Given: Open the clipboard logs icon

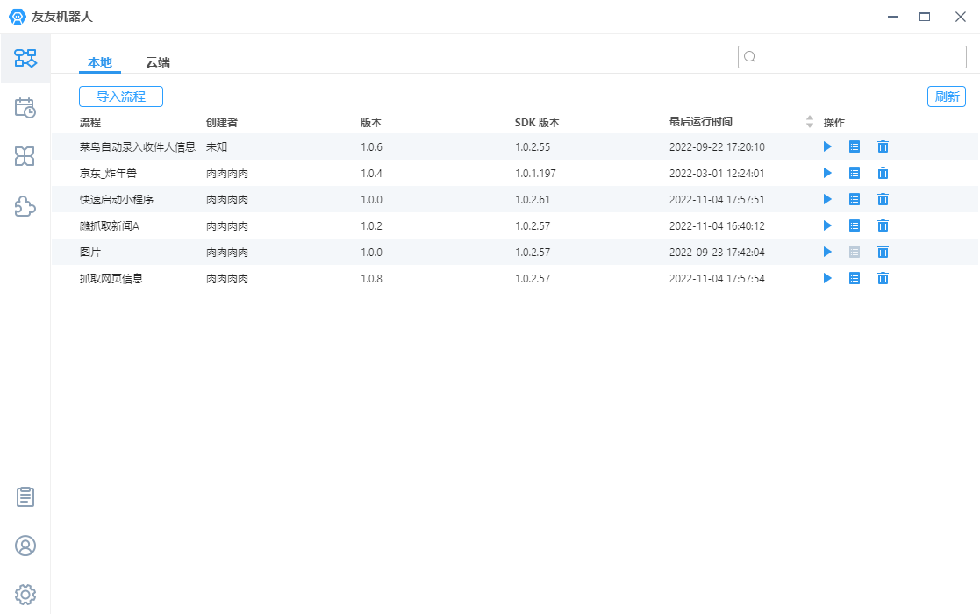Looking at the screenshot, I should pos(25,497).
